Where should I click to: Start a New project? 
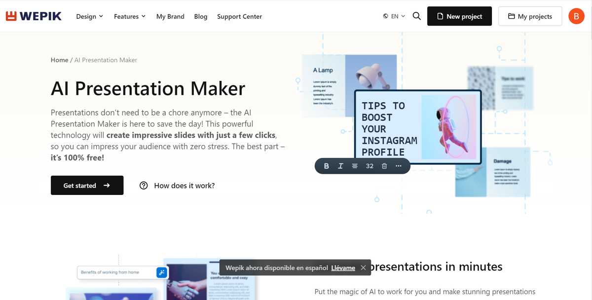[x=459, y=16]
